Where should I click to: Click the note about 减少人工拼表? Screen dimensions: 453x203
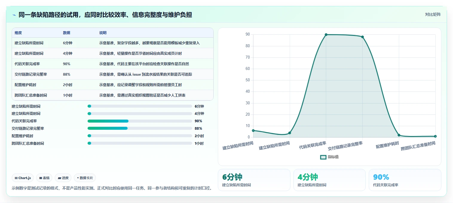(x=142, y=95)
